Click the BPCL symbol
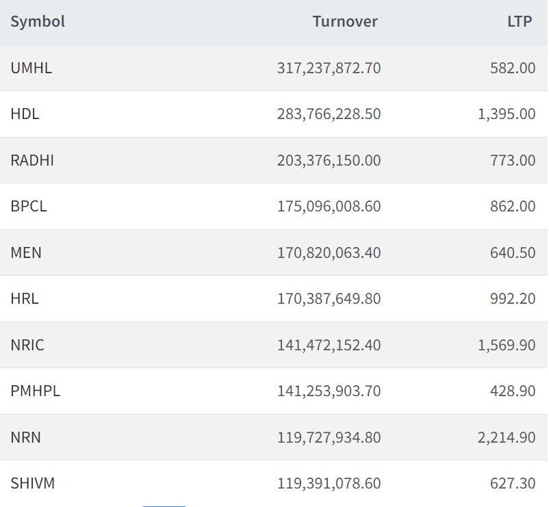 29,206
